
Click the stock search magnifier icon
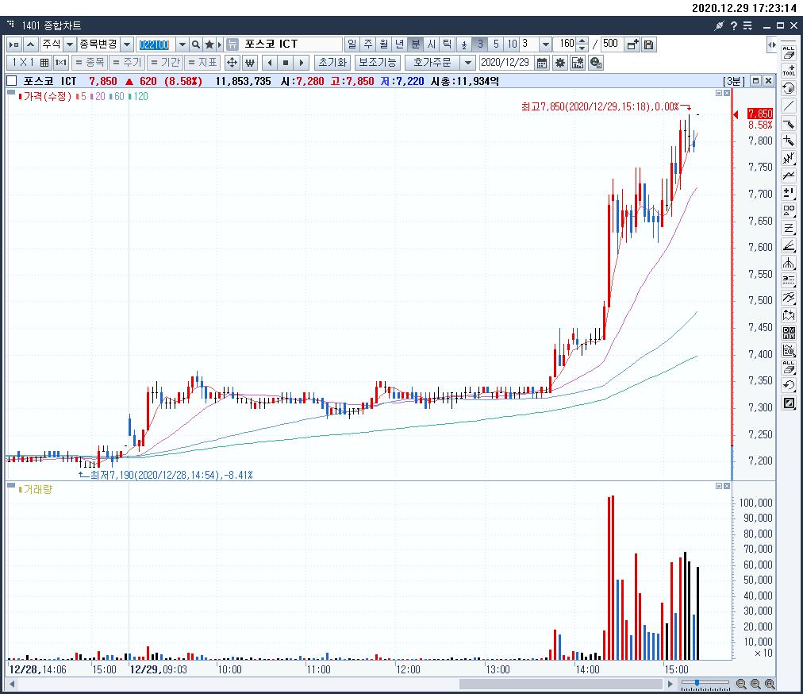196,44
